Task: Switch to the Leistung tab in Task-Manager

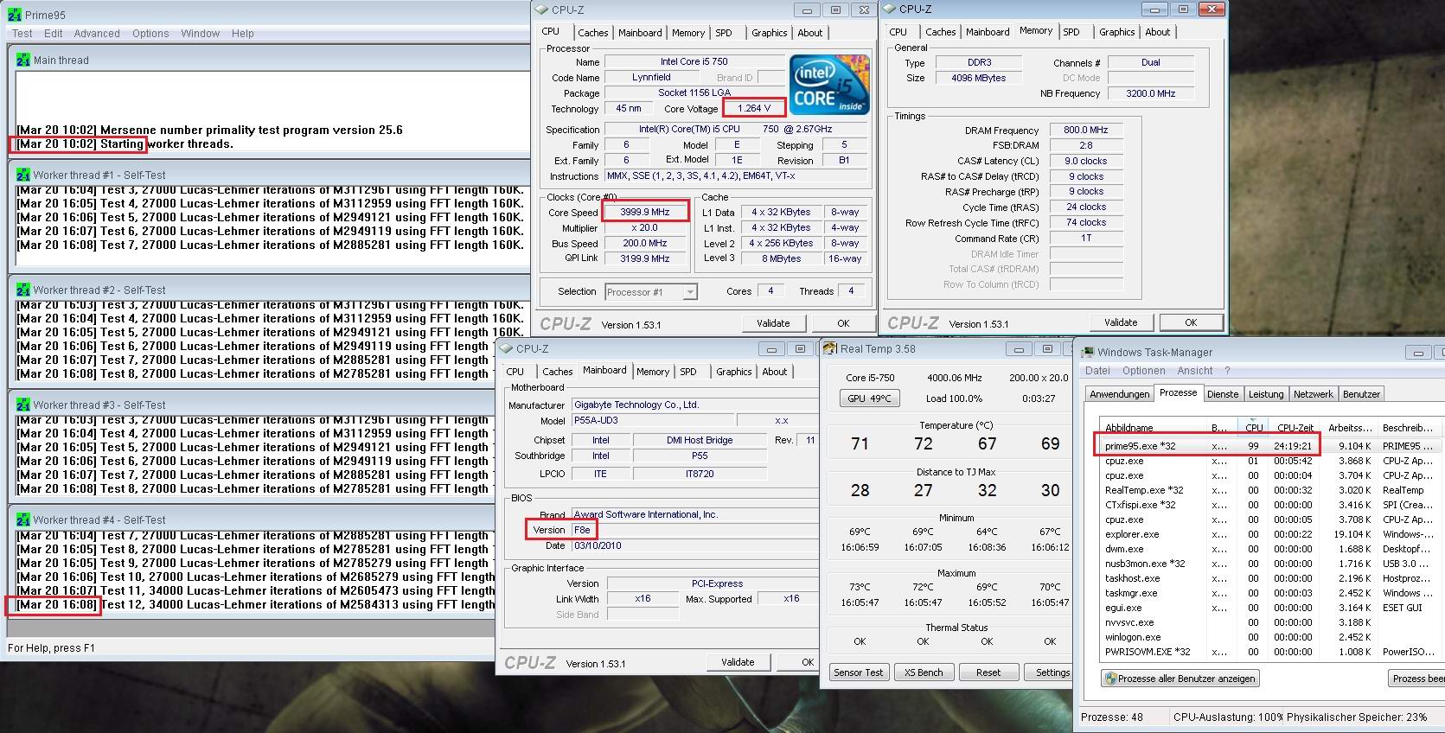Action: pos(1266,394)
